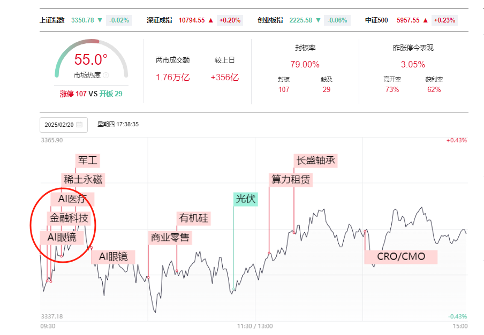484x335 pixels.
Task: Click the 封板率 79.00% value
Action: [305, 64]
